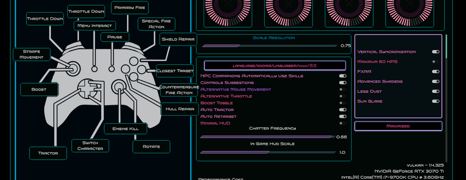Select the Switch Character binding label
The height and width of the screenshot is (180, 466).
pyautogui.click(x=90, y=146)
